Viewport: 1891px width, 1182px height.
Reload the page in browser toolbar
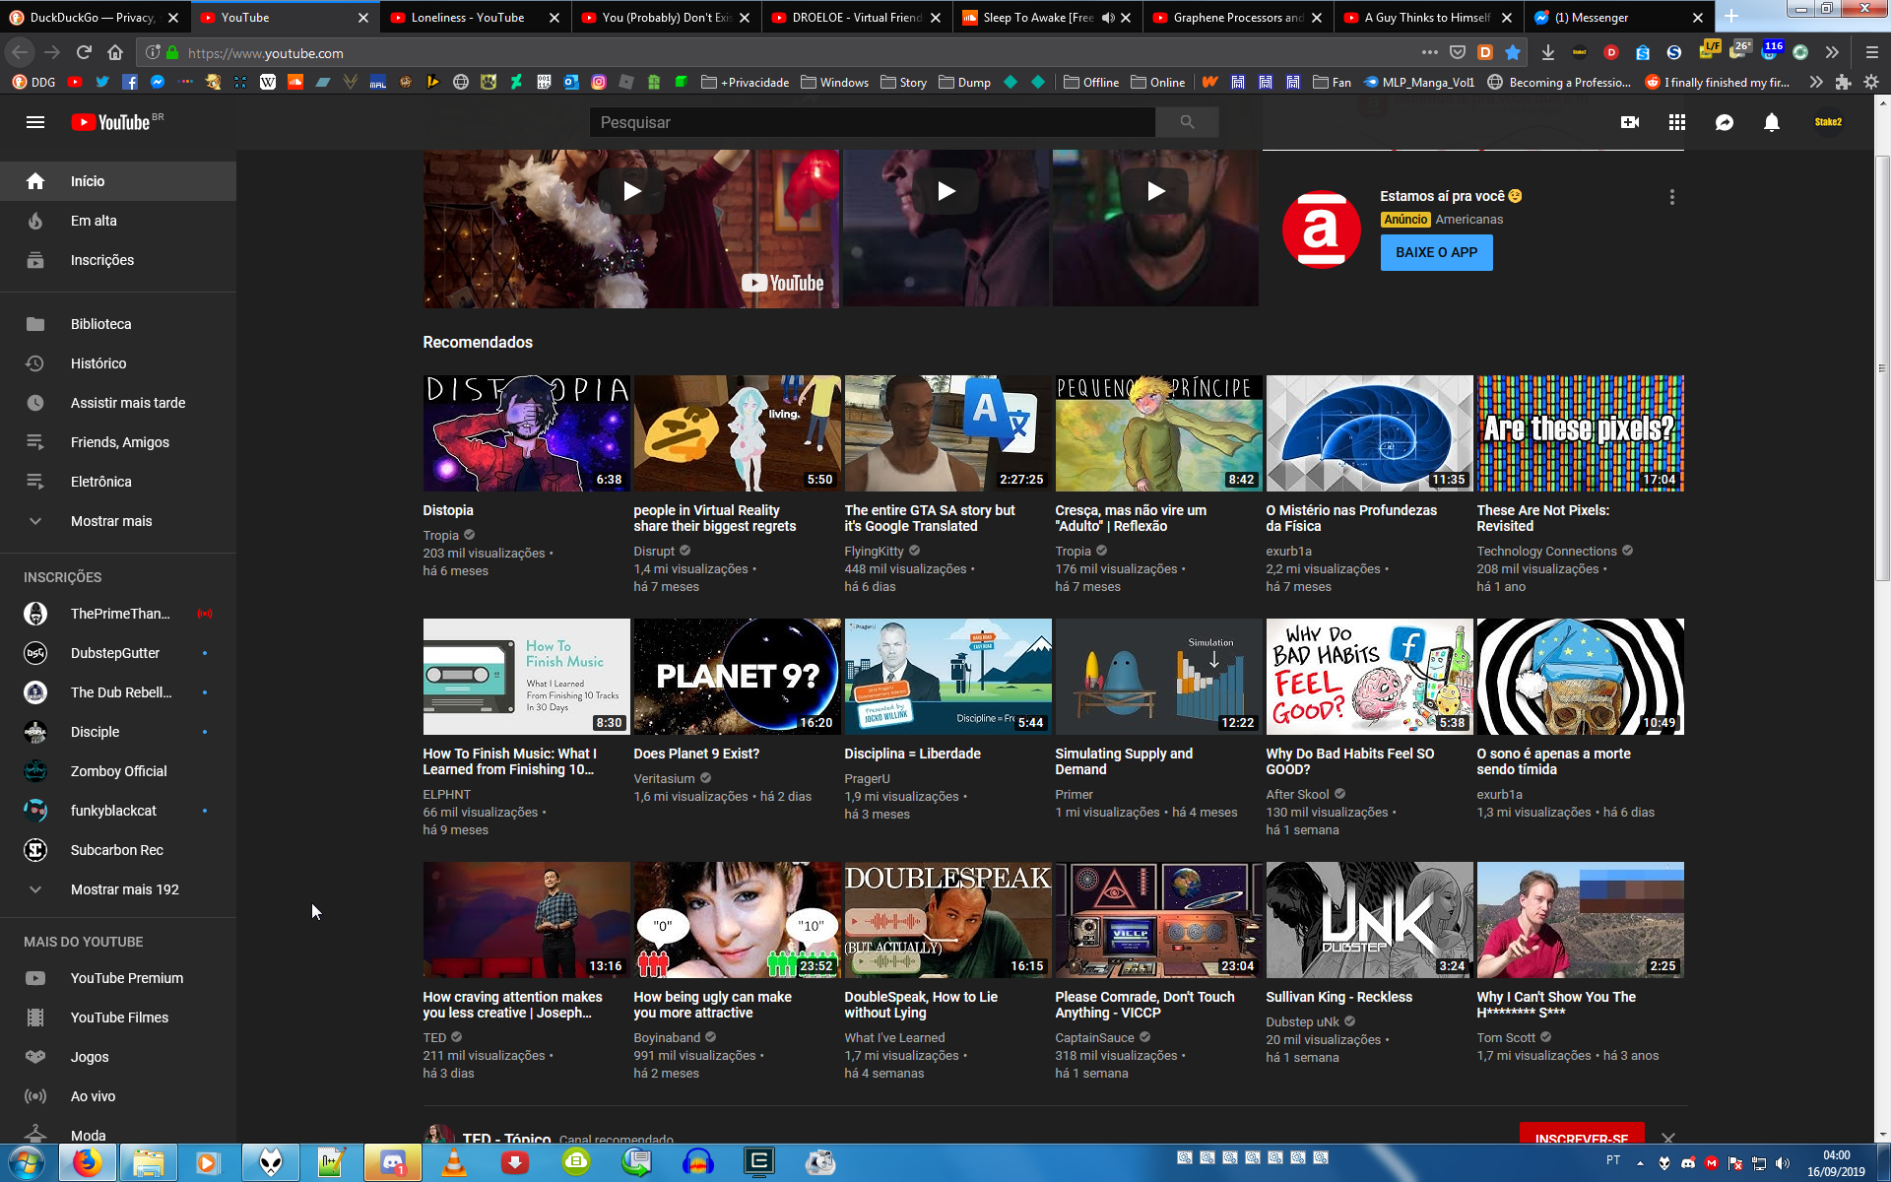click(84, 52)
